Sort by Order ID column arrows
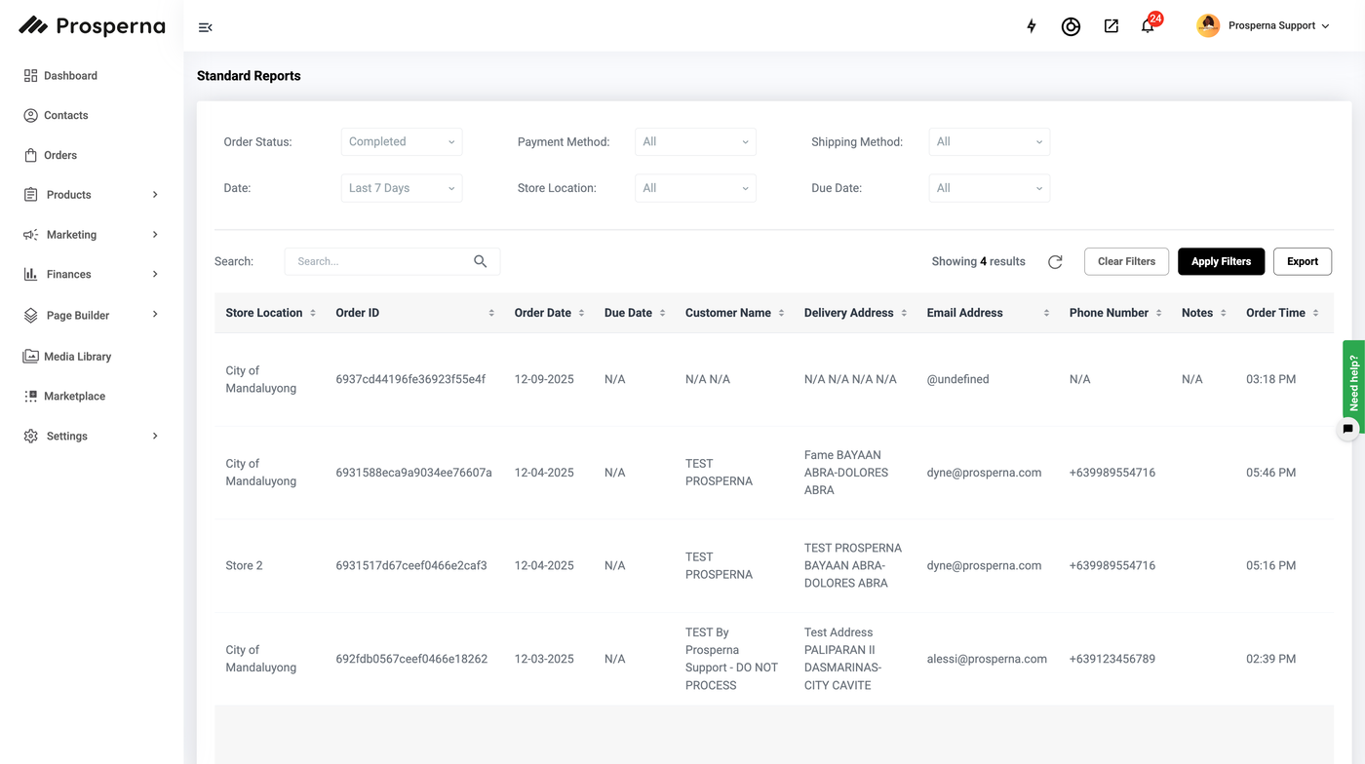The width and height of the screenshot is (1365, 764). [x=491, y=313]
